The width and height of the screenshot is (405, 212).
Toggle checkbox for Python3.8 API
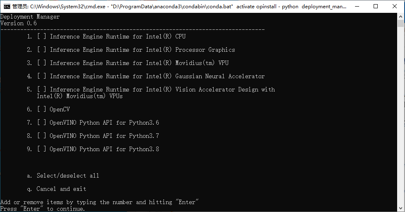click(x=42, y=149)
